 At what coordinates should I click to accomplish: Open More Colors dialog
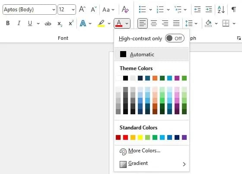(x=152, y=151)
